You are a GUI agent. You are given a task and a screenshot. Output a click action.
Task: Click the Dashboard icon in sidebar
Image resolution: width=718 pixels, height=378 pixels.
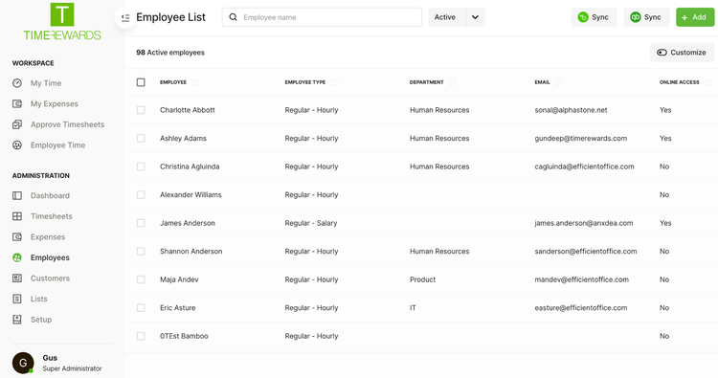[17, 195]
